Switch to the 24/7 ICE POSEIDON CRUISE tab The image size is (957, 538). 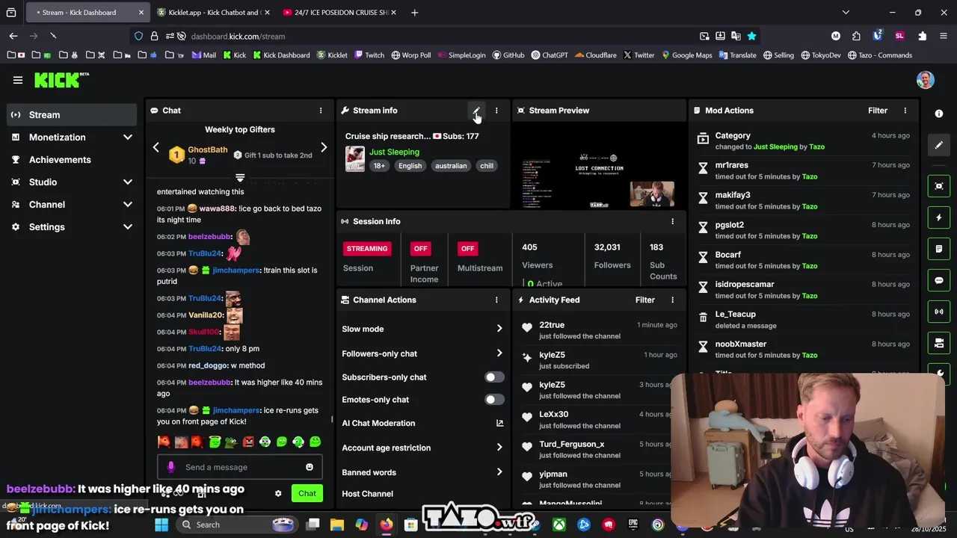point(339,13)
